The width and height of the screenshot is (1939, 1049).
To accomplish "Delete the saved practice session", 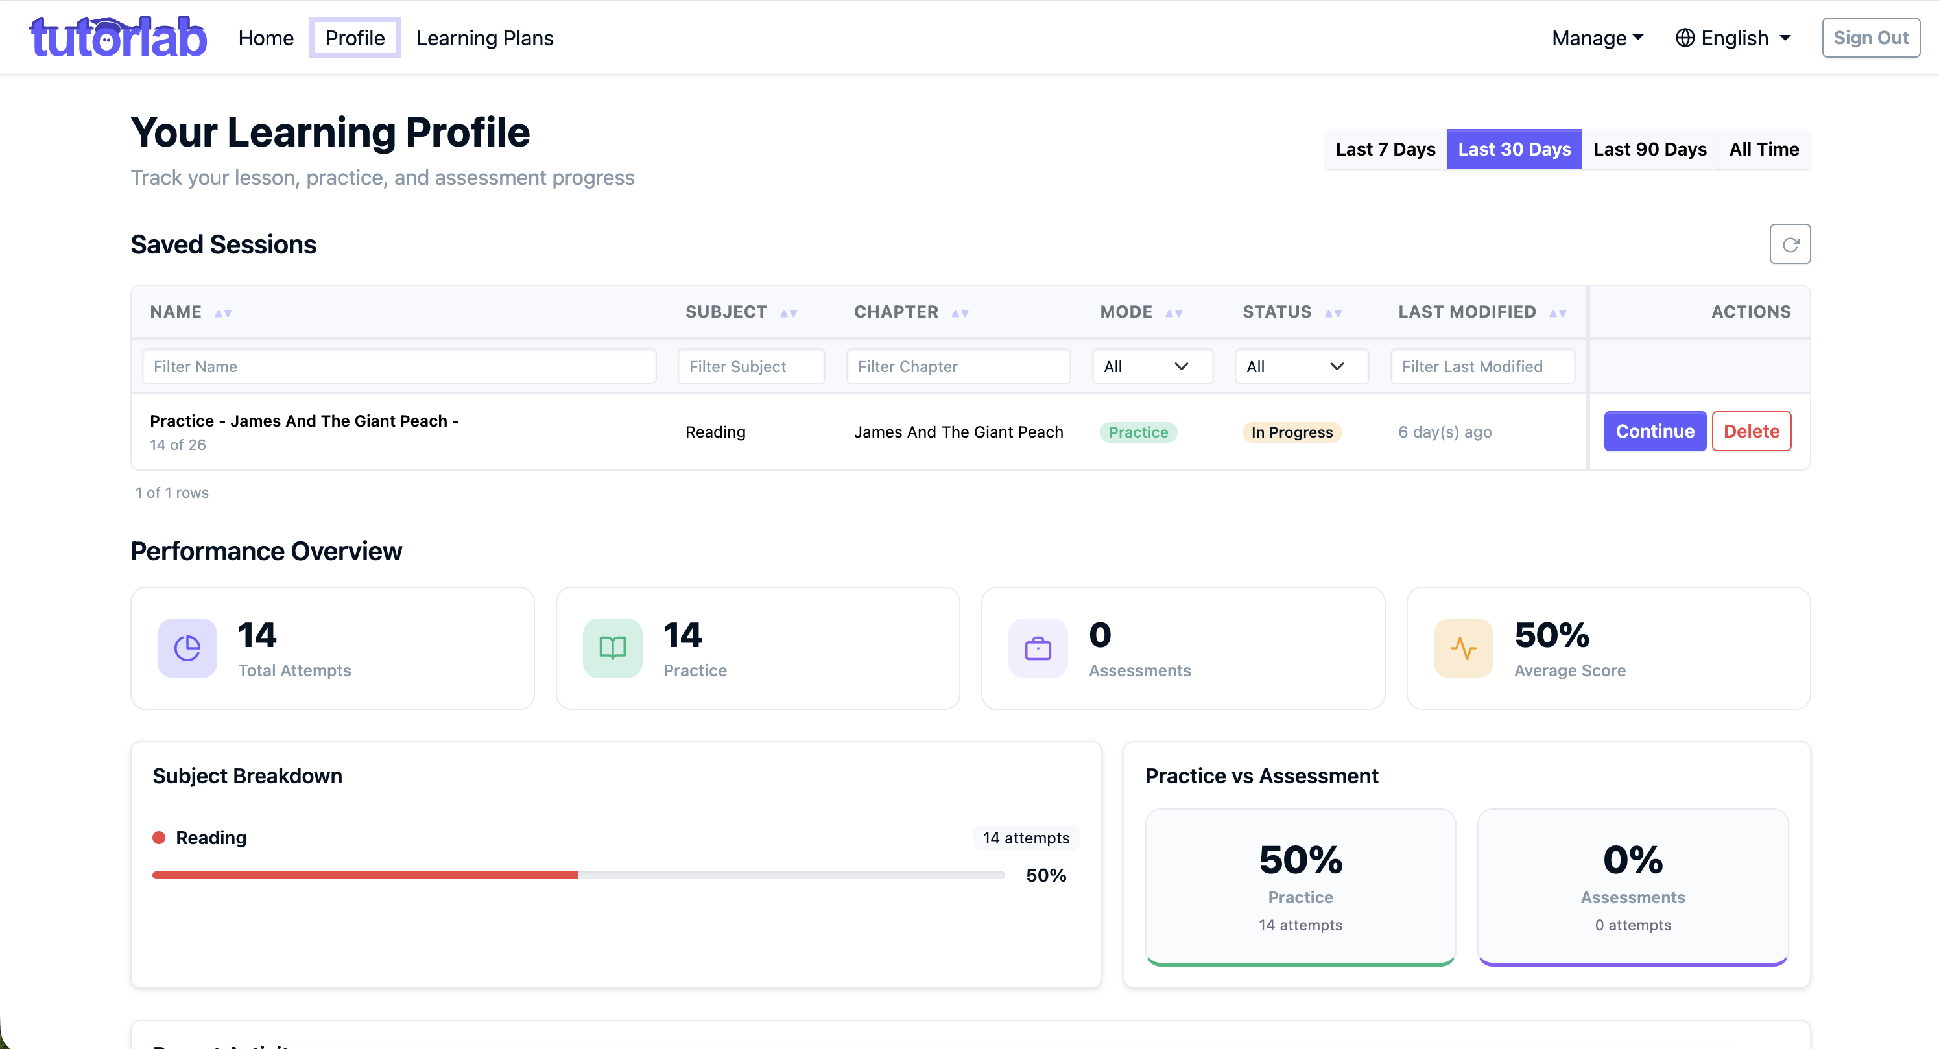I will pos(1751,431).
